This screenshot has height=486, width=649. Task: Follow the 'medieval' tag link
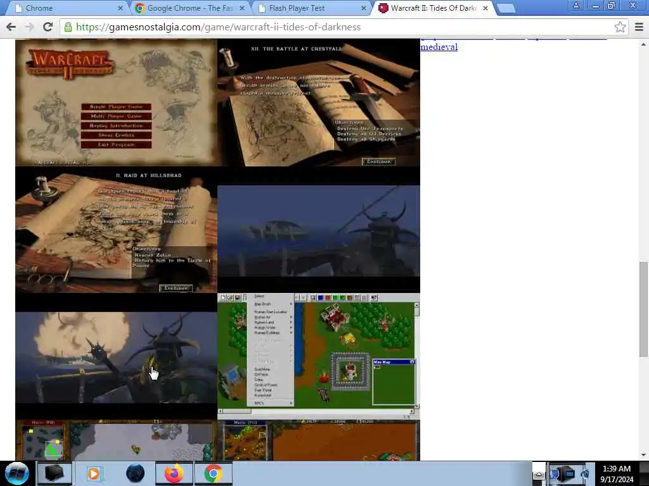pos(439,47)
